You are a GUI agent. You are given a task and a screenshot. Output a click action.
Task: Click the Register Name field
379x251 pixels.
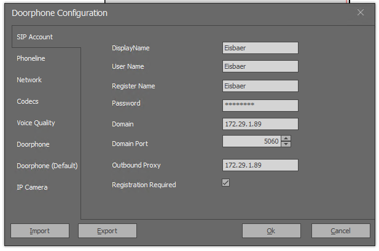tap(260, 86)
